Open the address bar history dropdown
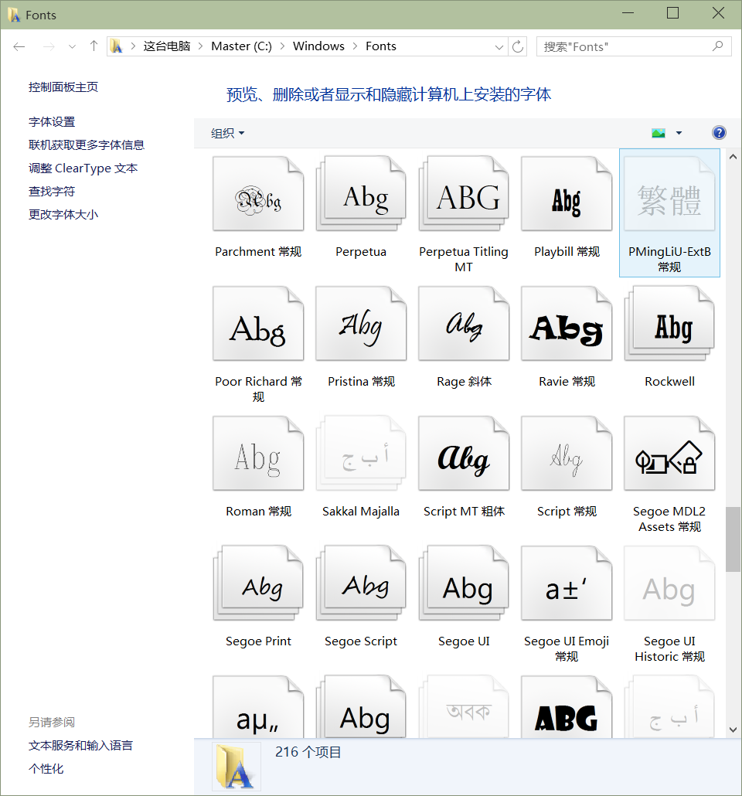The height and width of the screenshot is (796, 742). point(499,46)
